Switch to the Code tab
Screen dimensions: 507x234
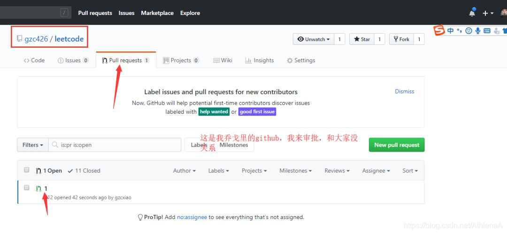tap(34, 60)
